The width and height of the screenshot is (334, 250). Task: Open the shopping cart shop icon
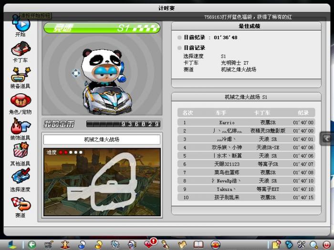click(49, 245)
